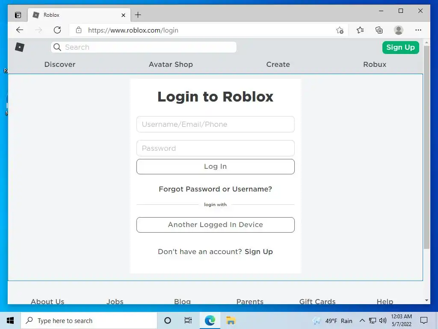Maximize the Edge browser window
This screenshot has width=438, height=329.
coord(400,11)
